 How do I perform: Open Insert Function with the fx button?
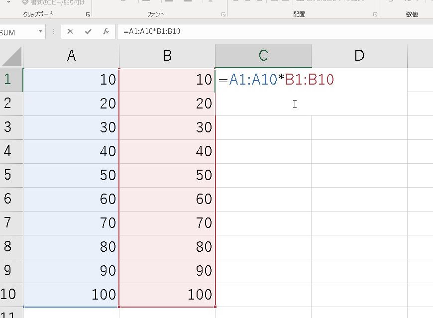pos(106,32)
